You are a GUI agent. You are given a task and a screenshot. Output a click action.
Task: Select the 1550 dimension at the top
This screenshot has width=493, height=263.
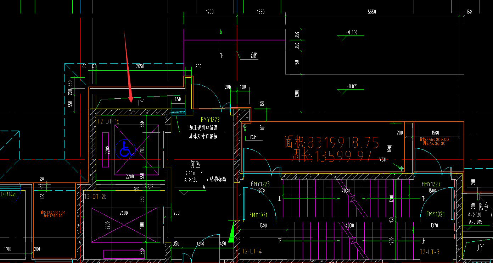(260, 12)
